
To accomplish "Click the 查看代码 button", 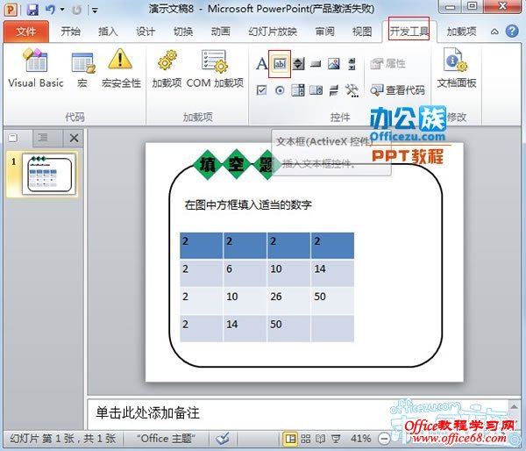I will click(x=397, y=89).
